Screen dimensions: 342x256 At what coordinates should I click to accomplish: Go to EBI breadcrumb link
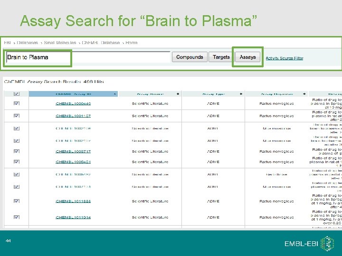pyautogui.click(x=7, y=43)
